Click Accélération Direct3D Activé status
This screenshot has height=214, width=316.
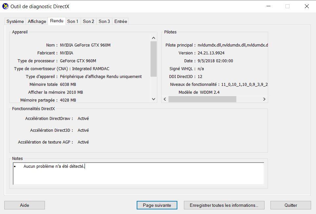83,130
